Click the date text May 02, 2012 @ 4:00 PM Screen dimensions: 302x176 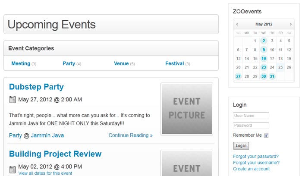click(x=50, y=167)
